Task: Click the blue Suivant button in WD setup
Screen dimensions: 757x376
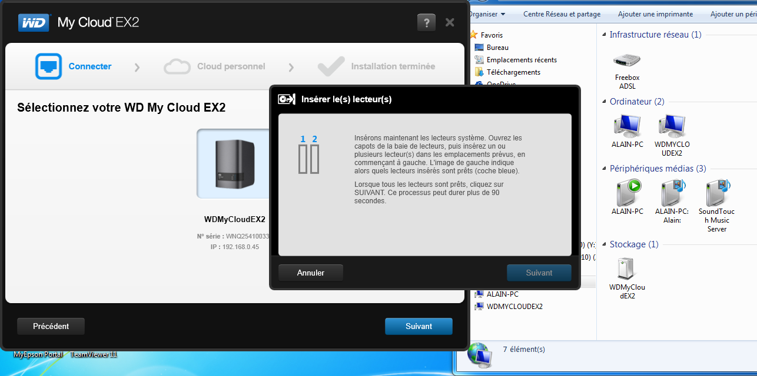Action: (x=419, y=326)
